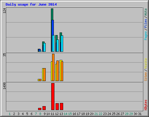The height and width of the screenshot is (117, 149).
Task: Click the red KBytes bar for day 8
Action: [x=40, y=109]
